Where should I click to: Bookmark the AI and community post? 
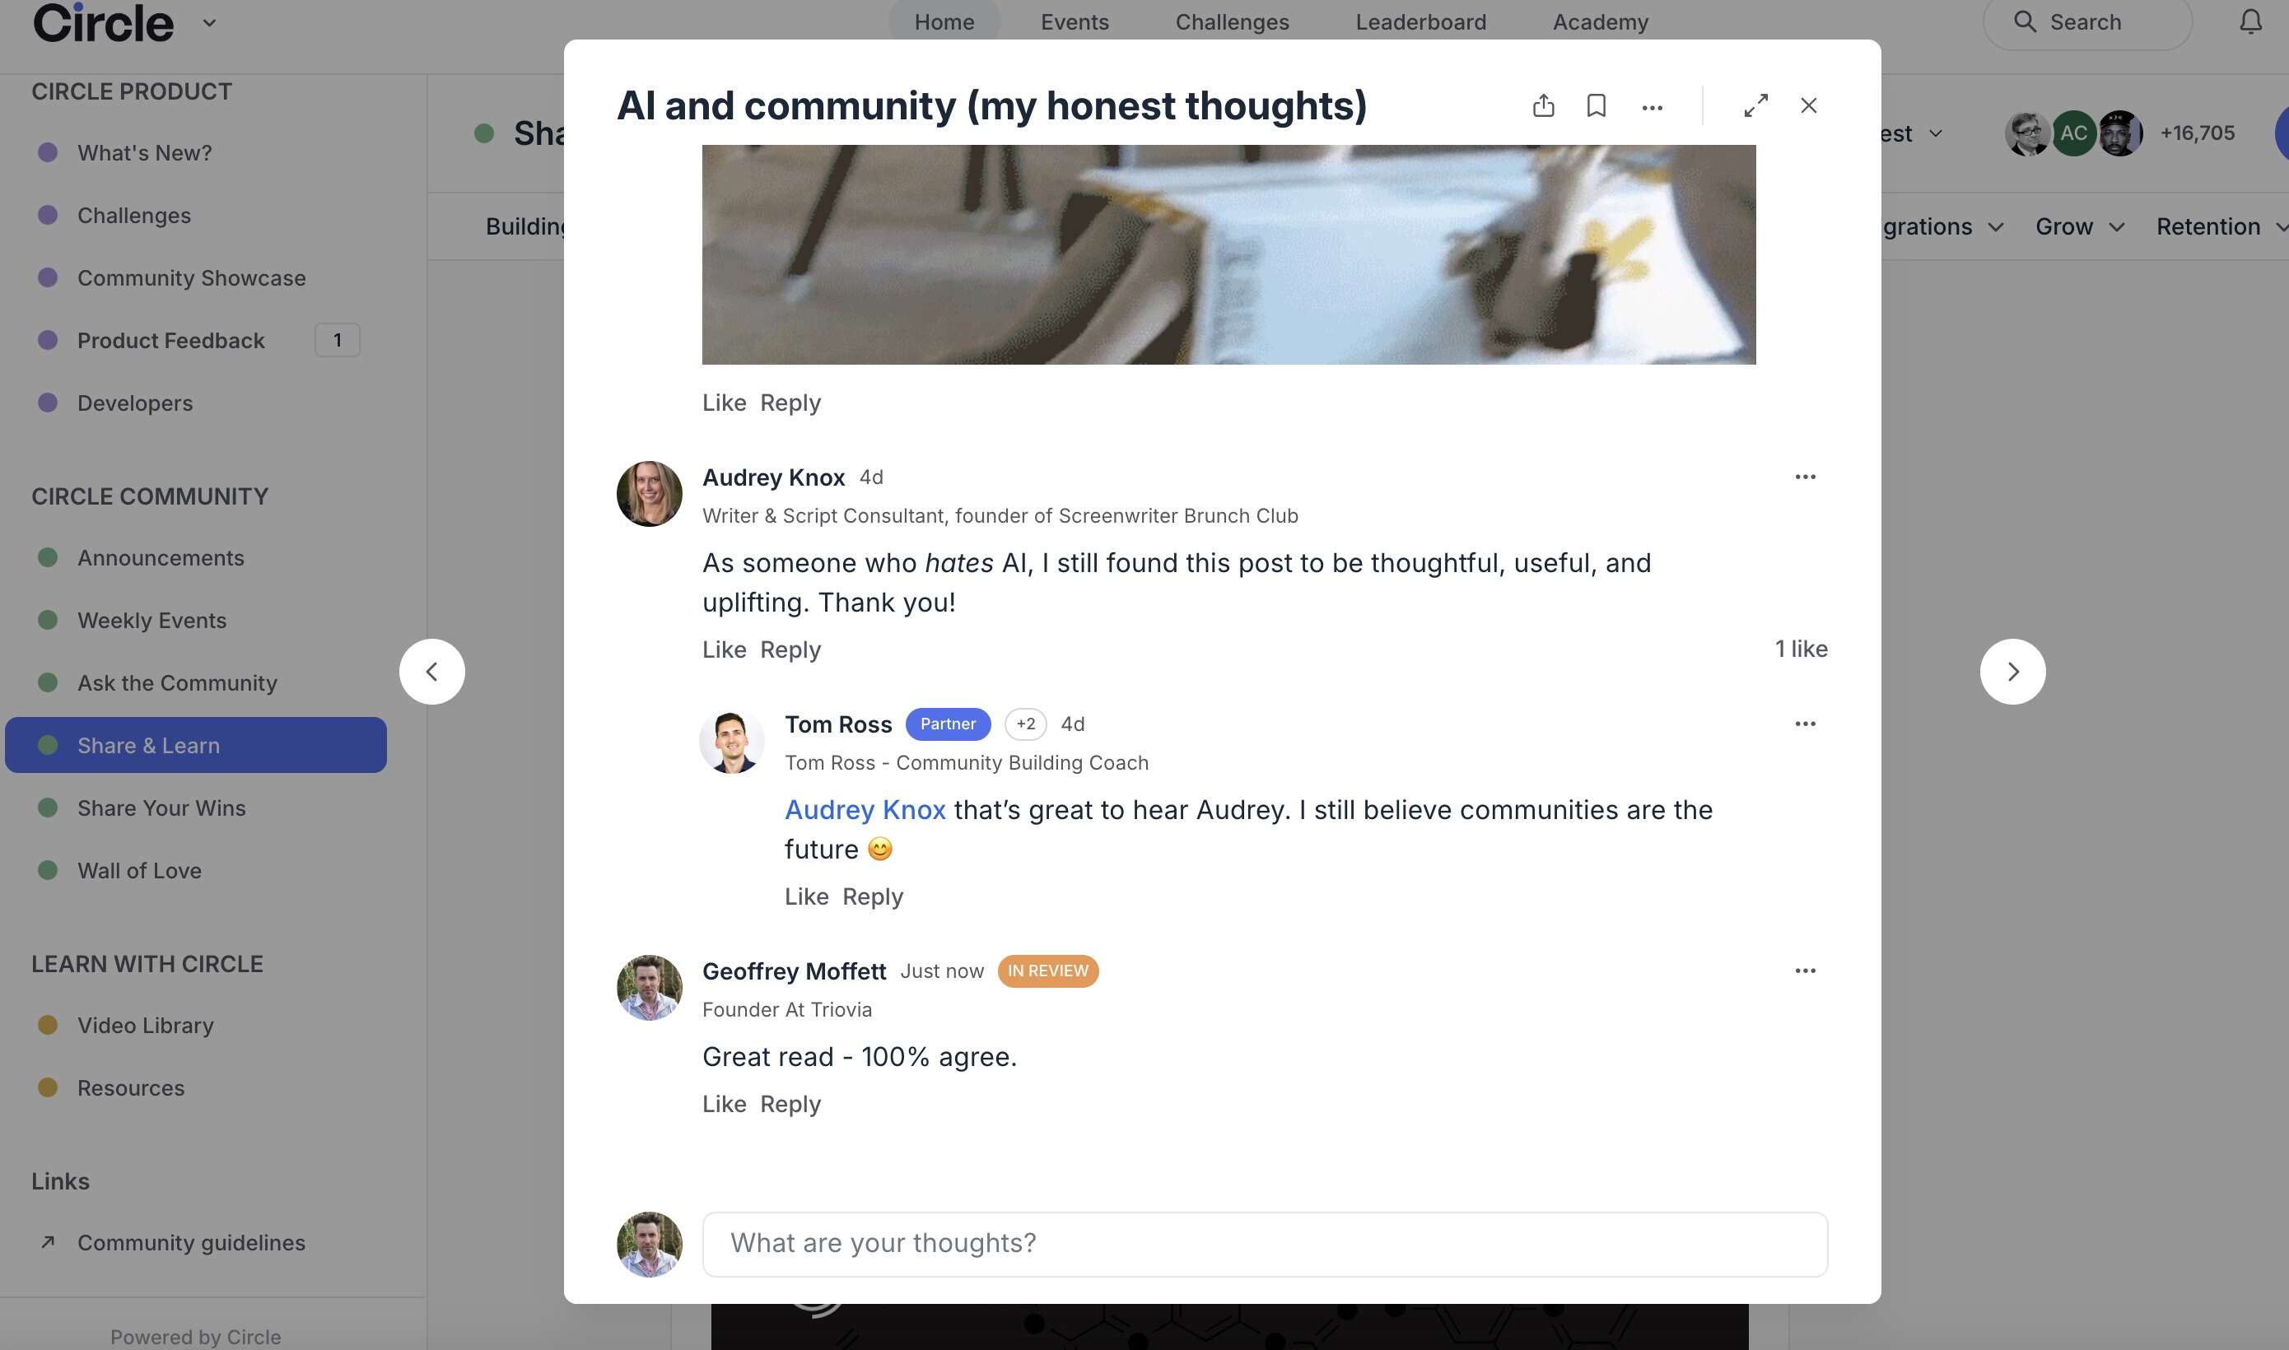(x=1596, y=105)
